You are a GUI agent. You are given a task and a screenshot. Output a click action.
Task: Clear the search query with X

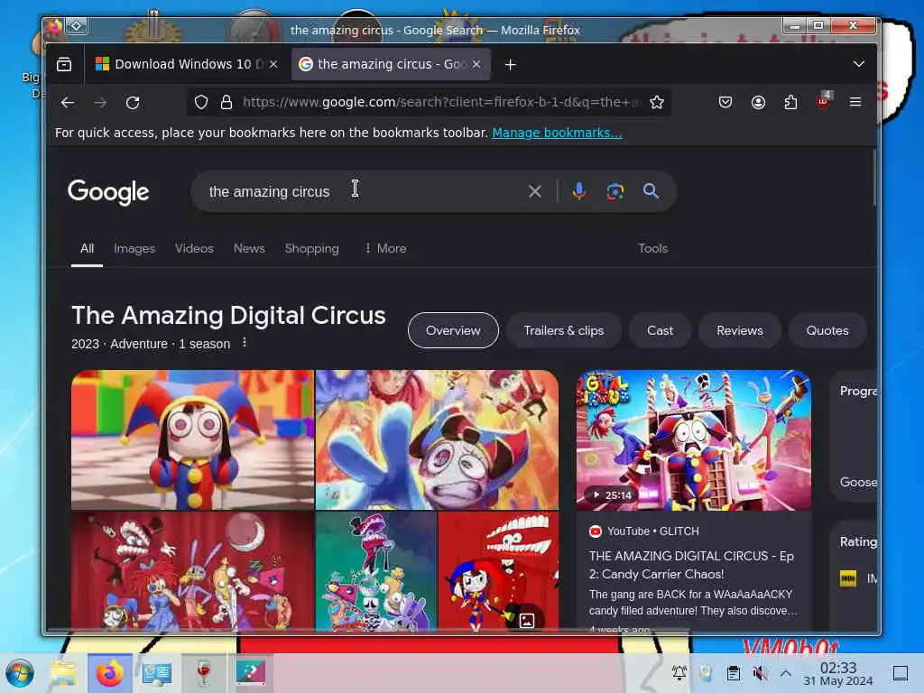[x=534, y=191]
